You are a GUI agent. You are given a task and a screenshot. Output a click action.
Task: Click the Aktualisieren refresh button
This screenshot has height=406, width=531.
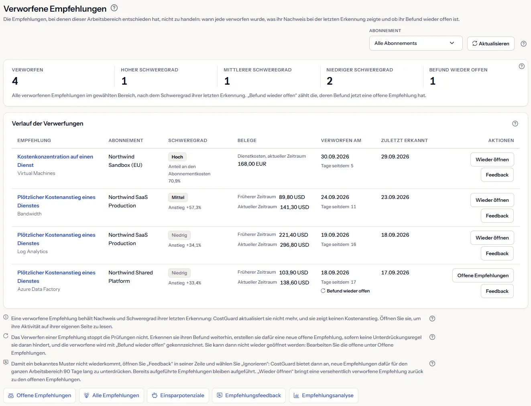pyautogui.click(x=490, y=43)
